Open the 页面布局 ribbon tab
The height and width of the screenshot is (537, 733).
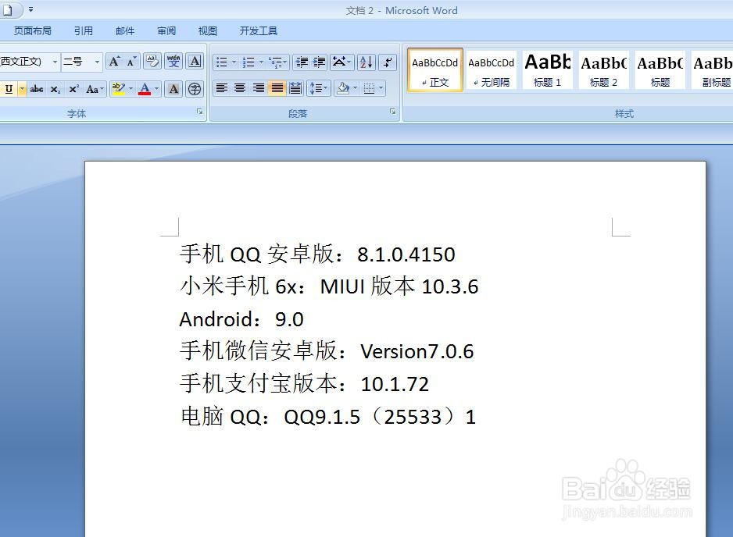(33, 30)
